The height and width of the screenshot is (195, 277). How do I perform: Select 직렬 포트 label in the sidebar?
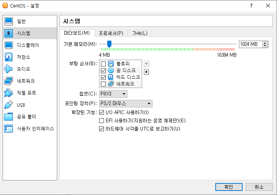pos(27,93)
